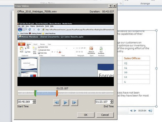Decrease Start Time with the down arrow
Viewport: 162px width, 122px height.
point(34,103)
